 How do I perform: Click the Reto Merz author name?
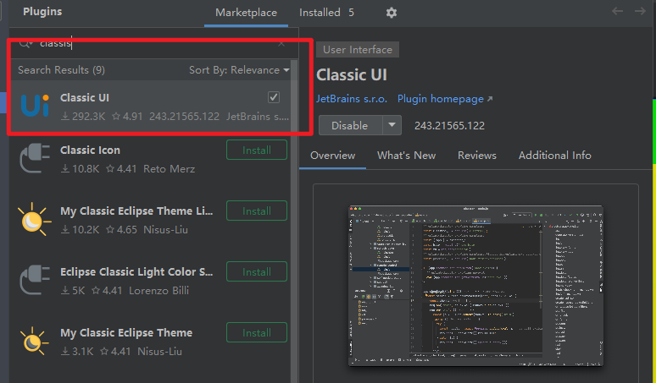pyautogui.click(x=169, y=169)
